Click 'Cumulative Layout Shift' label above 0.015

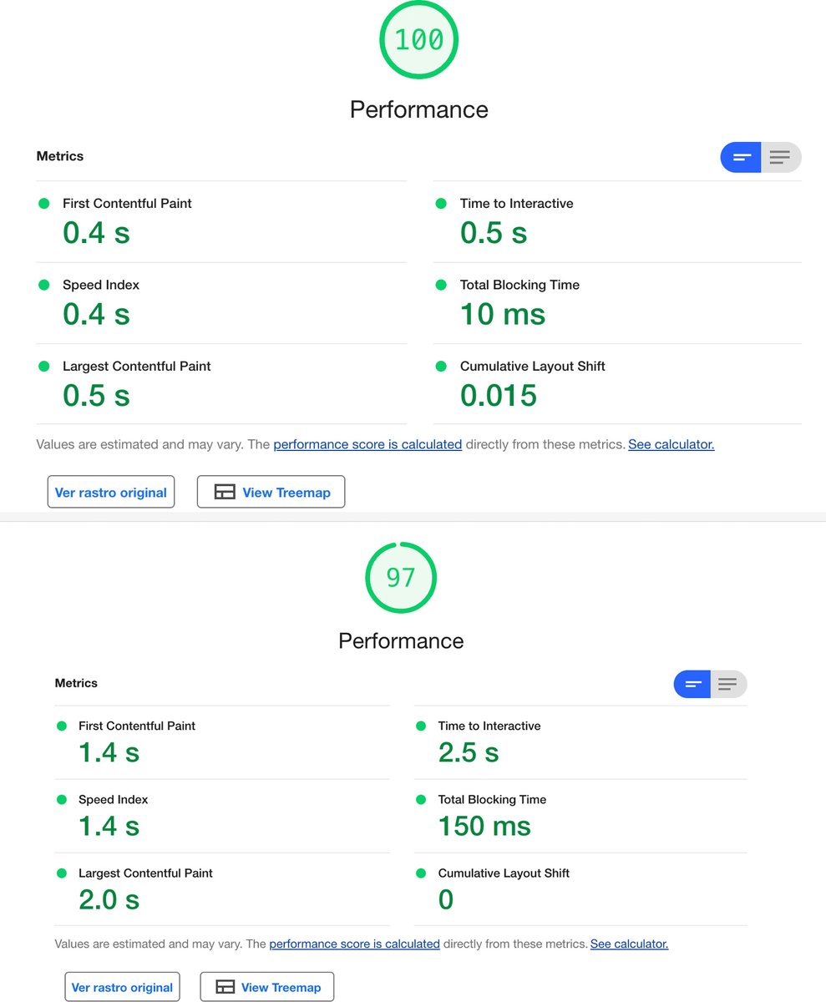click(533, 366)
